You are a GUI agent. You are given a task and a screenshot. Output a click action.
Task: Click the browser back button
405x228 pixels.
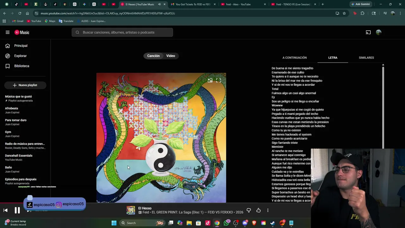coord(4,13)
